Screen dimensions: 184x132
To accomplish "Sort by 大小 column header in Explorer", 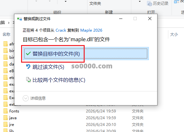I will (x=174, y=35).
